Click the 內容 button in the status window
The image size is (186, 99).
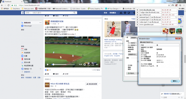click(131, 73)
